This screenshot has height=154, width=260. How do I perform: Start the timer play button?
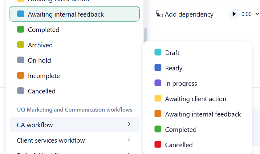pos(234,14)
